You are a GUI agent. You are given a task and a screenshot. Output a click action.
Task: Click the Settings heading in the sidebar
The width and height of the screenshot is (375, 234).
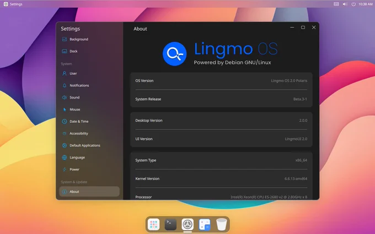pos(71,29)
